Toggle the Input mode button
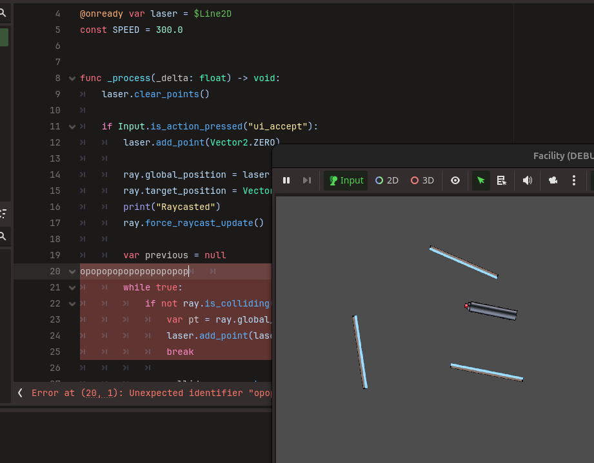Screen dimensions: 594x463 coord(346,180)
